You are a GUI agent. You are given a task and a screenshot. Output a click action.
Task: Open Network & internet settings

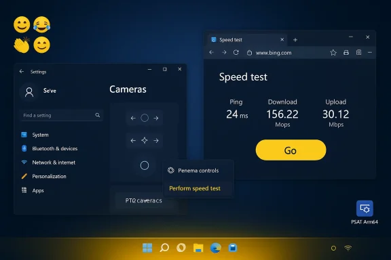point(54,162)
